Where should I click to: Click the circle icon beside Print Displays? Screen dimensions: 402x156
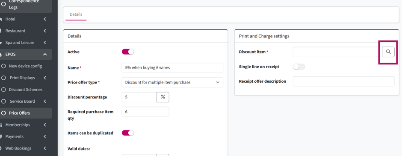[3, 78]
